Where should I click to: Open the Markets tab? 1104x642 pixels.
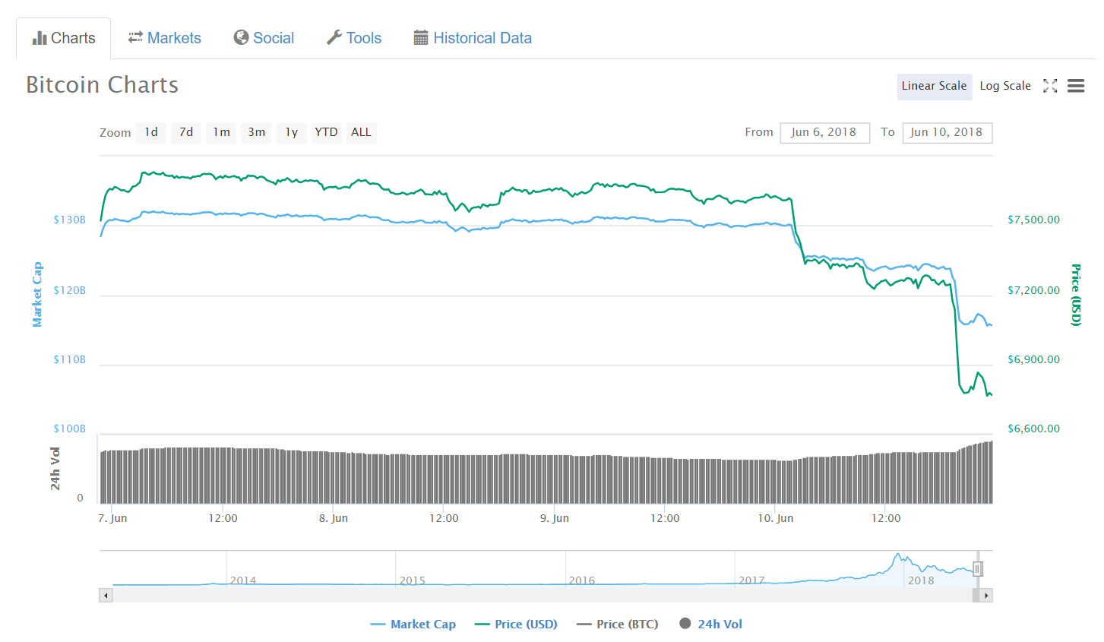[164, 38]
